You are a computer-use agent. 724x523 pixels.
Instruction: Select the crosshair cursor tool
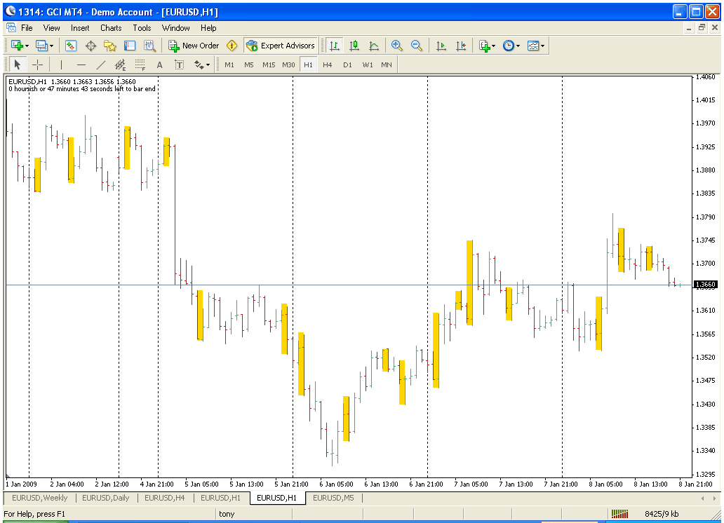tap(37, 64)
